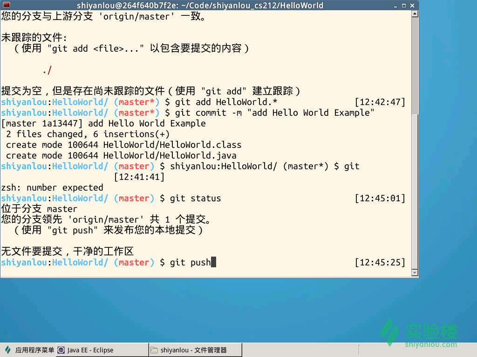
Task: Click '2 files changed, 6 insertions(+)' line
Action: 88,134
